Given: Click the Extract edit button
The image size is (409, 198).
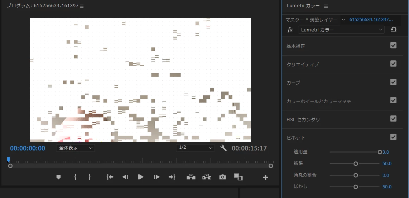Looking at the screenshot, I should [207, 177].
